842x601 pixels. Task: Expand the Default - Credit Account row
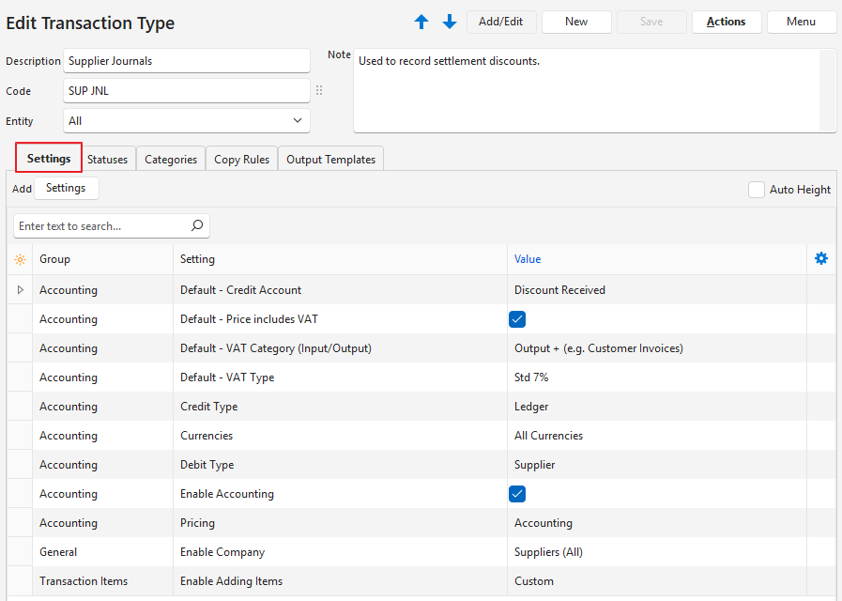[x=20, y=290]
